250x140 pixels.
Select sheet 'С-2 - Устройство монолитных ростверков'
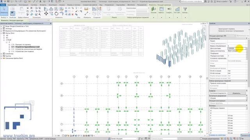[27, 49]
